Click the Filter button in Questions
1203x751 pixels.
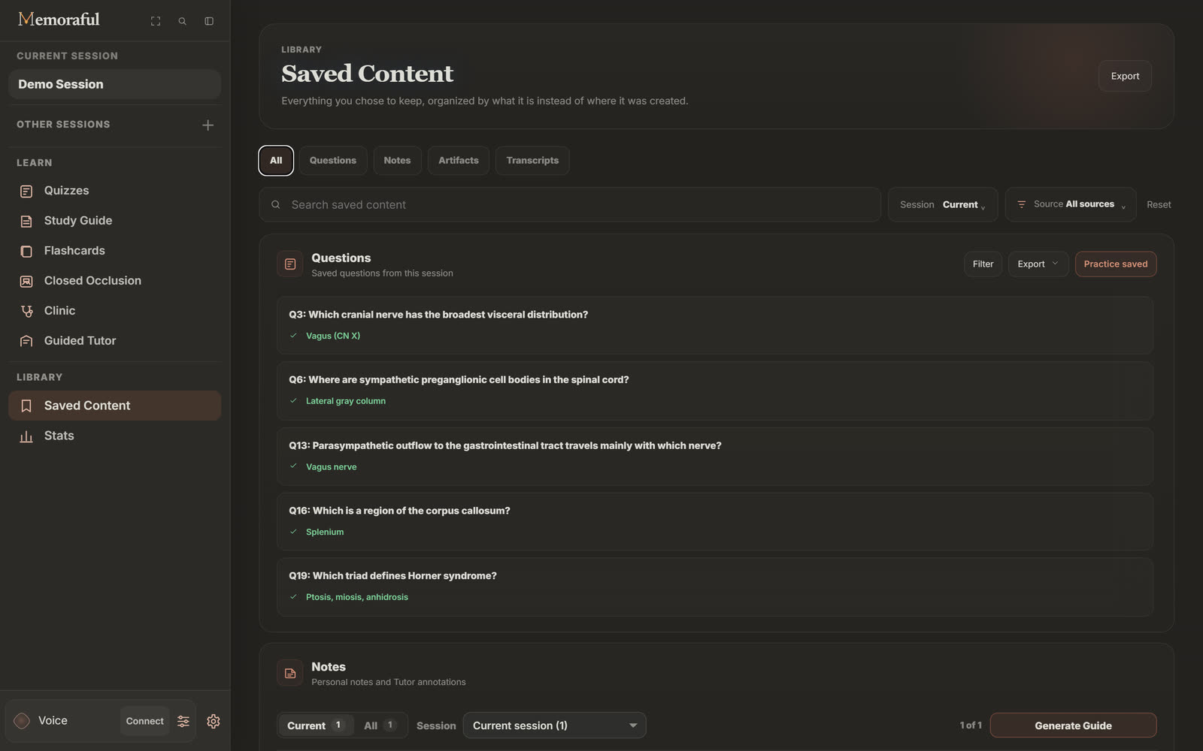(983, 264)
